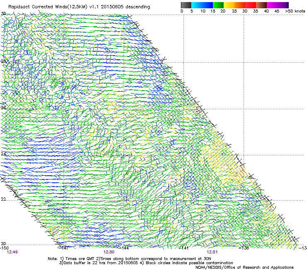Click the longitude label '-150'
This screenshot has height=270, width=307.
click(4, 248)
